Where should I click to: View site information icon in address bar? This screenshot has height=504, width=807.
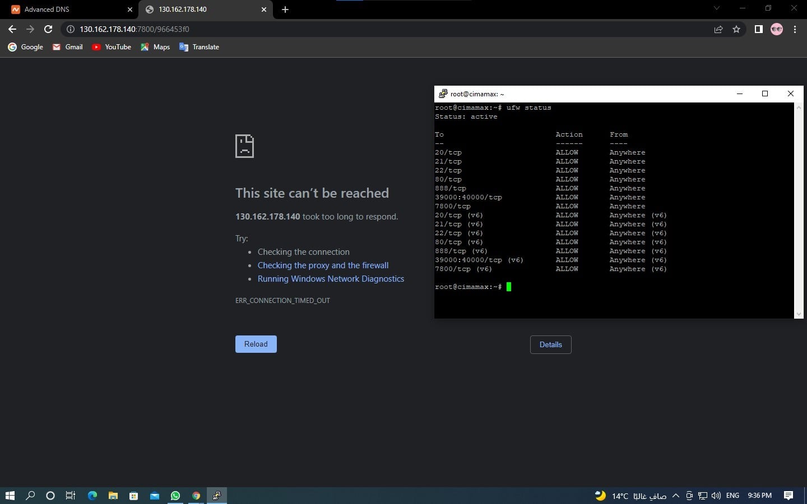coord(71,29)
